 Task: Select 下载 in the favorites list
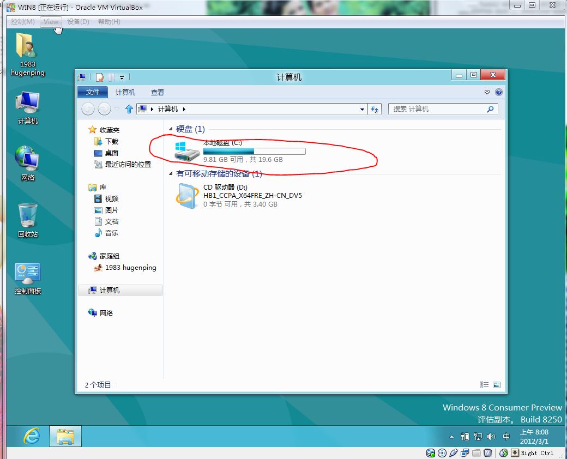coord(111,142)
